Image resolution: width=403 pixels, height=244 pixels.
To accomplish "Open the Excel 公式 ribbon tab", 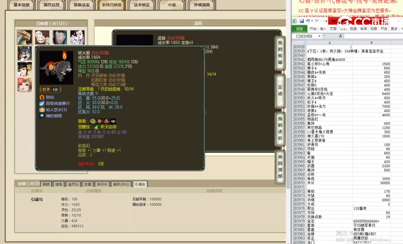I will coord(343,29).
